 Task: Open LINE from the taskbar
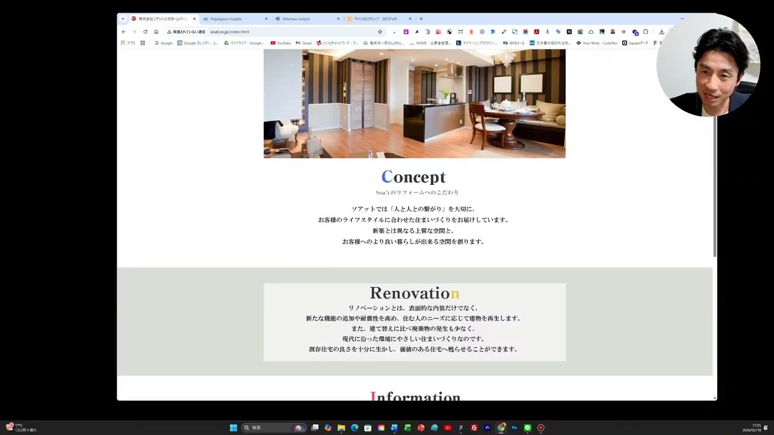527,428
